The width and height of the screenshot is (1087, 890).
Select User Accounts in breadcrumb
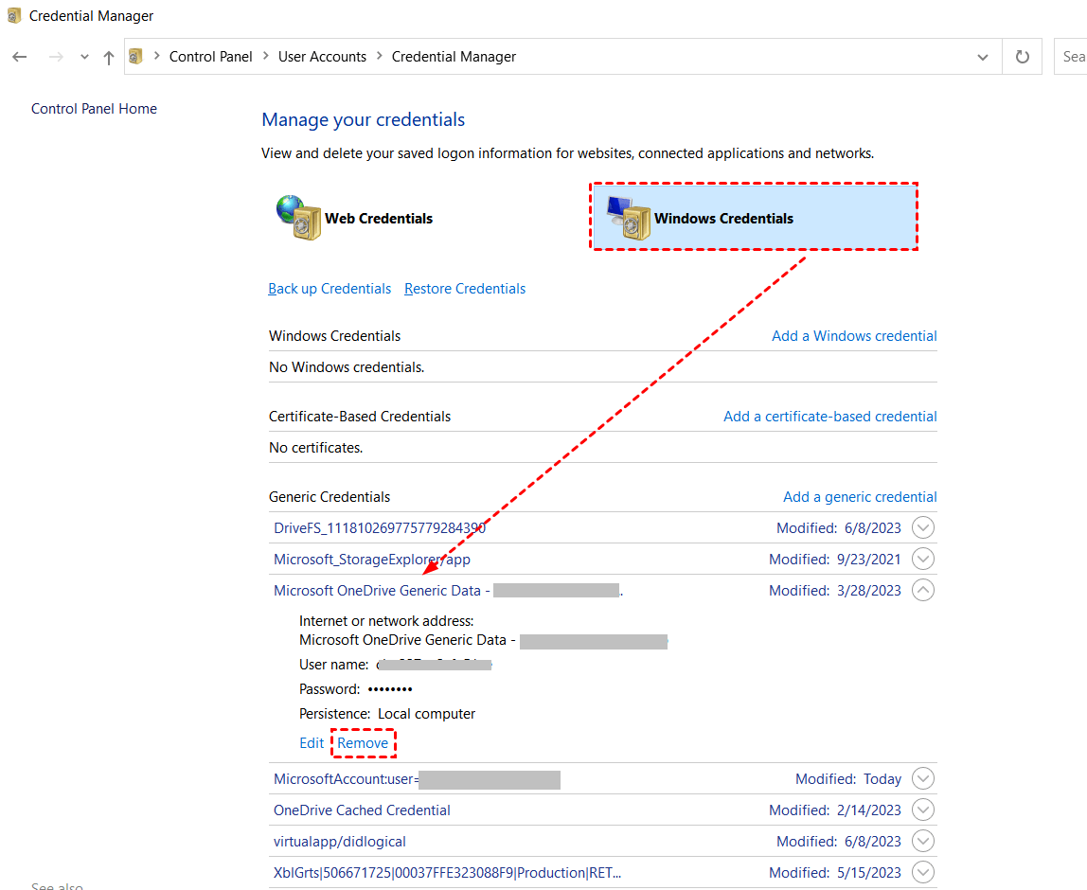pyautogui.click(x=322, y=57)
